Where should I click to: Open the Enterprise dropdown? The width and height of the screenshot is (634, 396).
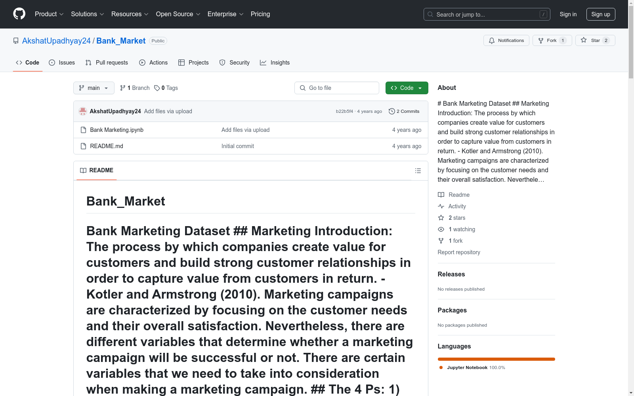click(225, 14)
